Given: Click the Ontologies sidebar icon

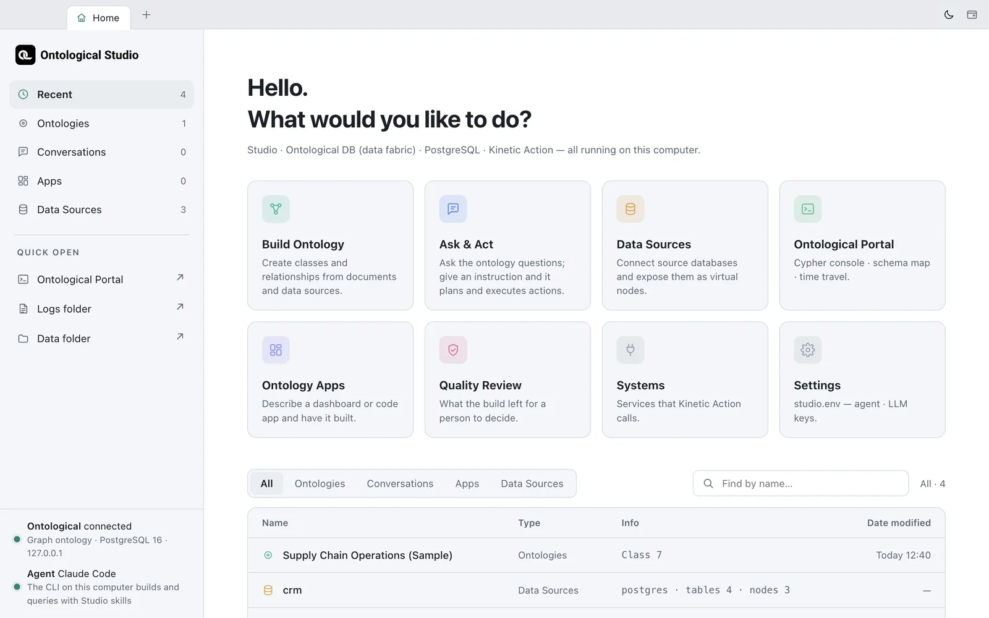Looking at the screenshot, I should (x=23, y=124).
